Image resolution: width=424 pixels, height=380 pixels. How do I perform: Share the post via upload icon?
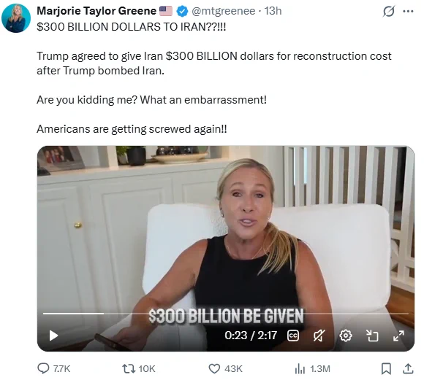pyautogui.click(x=409, y=368)
